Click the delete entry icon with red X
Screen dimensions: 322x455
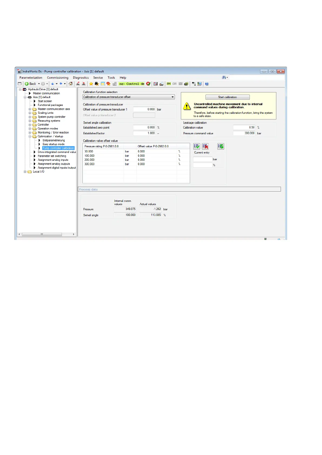coord(205,146)
